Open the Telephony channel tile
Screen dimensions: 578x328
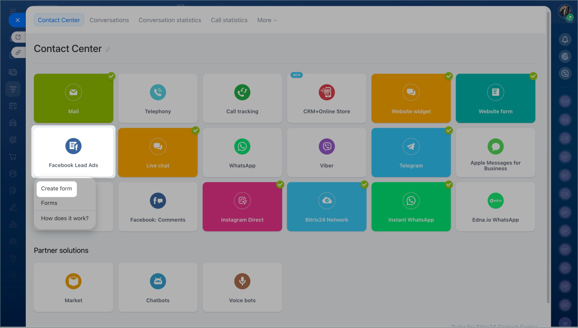click(158, 98)
